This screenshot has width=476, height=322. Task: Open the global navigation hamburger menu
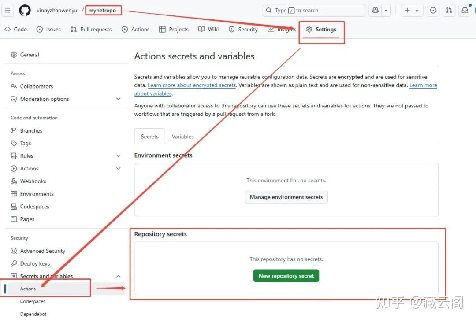coord(7,10)
